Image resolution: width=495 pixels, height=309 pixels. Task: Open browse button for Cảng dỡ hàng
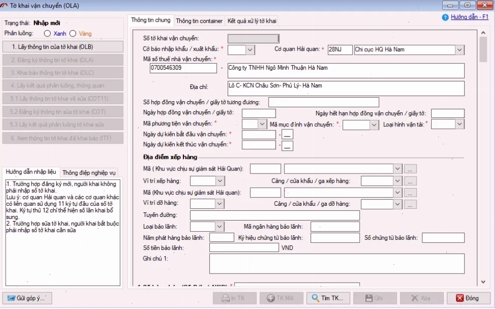(x=410, y=204)
